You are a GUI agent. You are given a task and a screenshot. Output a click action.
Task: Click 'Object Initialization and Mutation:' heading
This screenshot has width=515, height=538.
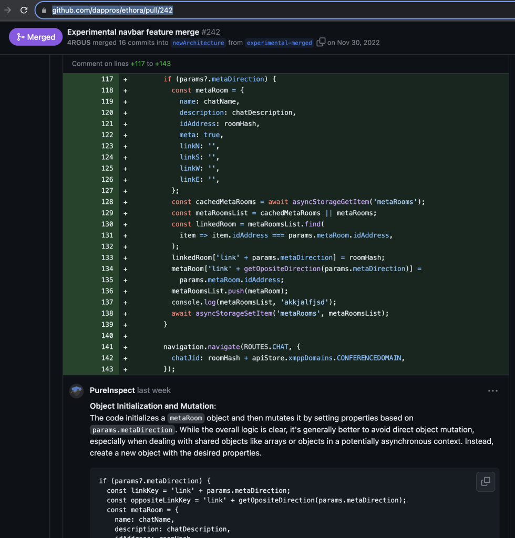click(153, 406)
